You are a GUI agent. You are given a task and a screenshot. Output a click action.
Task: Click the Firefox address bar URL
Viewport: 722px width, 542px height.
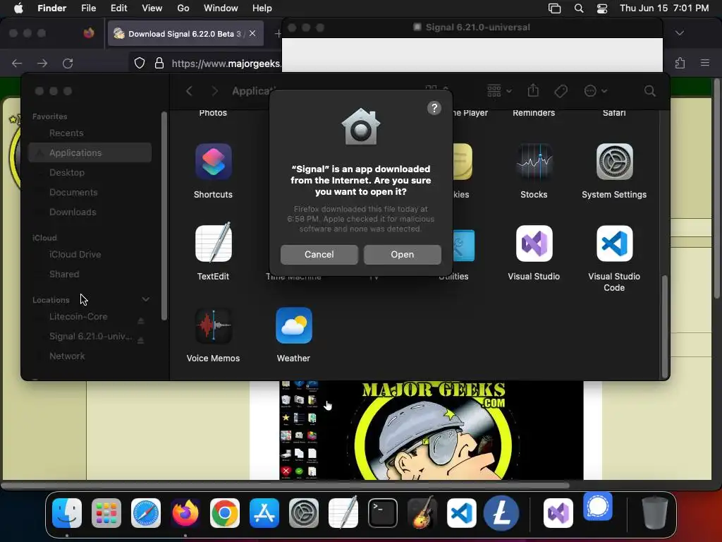coord(226,64)
